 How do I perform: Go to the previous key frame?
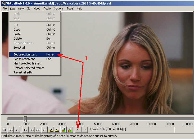click(51, 130)
